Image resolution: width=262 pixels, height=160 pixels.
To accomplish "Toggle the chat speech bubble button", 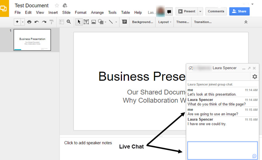I will coord(169,11).
